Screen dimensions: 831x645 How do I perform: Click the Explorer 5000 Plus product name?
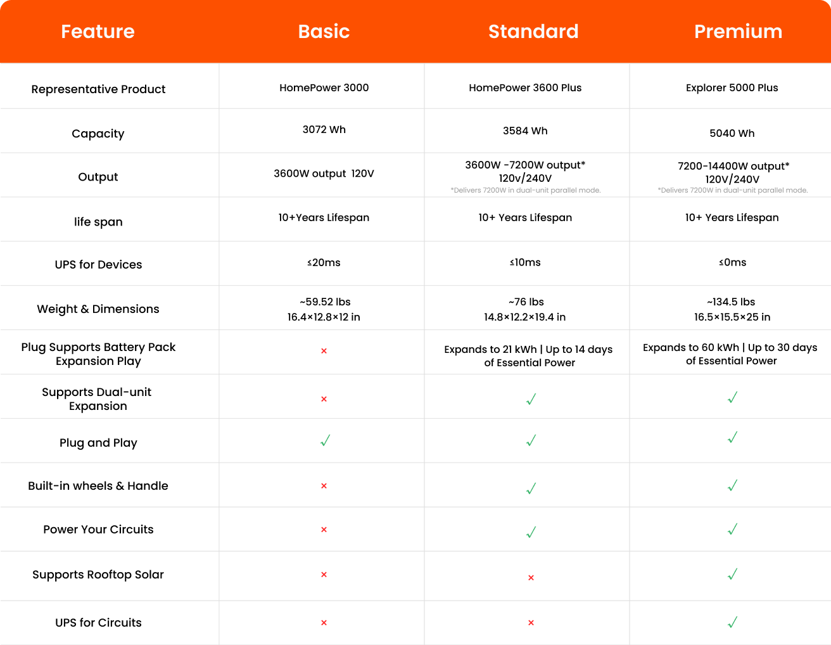pos(732,88)
